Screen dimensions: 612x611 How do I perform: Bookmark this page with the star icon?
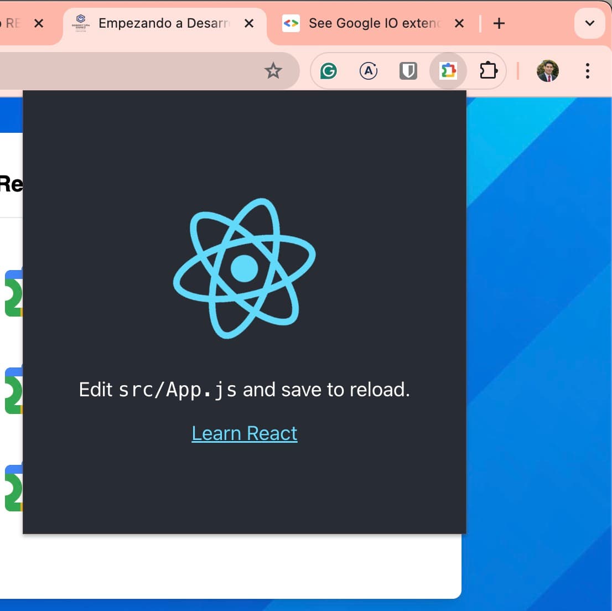[x=273, y=71]
